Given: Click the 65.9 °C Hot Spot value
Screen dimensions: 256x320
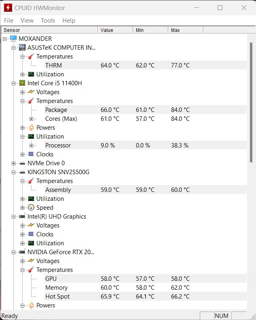Looking at the screenshot, I should [110, 297].
